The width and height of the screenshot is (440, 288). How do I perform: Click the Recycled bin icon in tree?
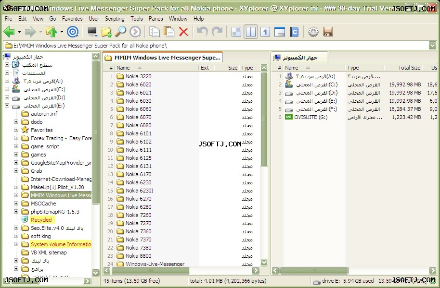point(25,220)
